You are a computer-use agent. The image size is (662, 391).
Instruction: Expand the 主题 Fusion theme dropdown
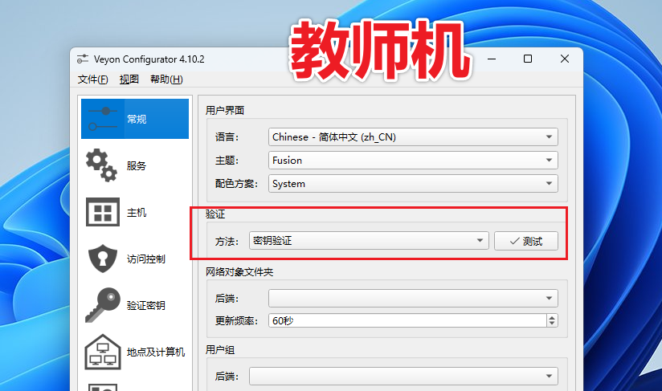(413, 161)
